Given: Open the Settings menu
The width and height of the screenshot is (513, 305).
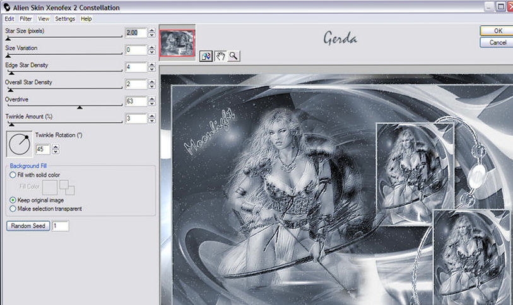Looking at the screenshot, I should (x=65, y=19).
